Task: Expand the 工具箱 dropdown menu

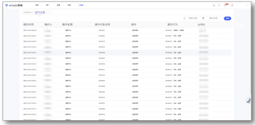Action: [82, 5]
